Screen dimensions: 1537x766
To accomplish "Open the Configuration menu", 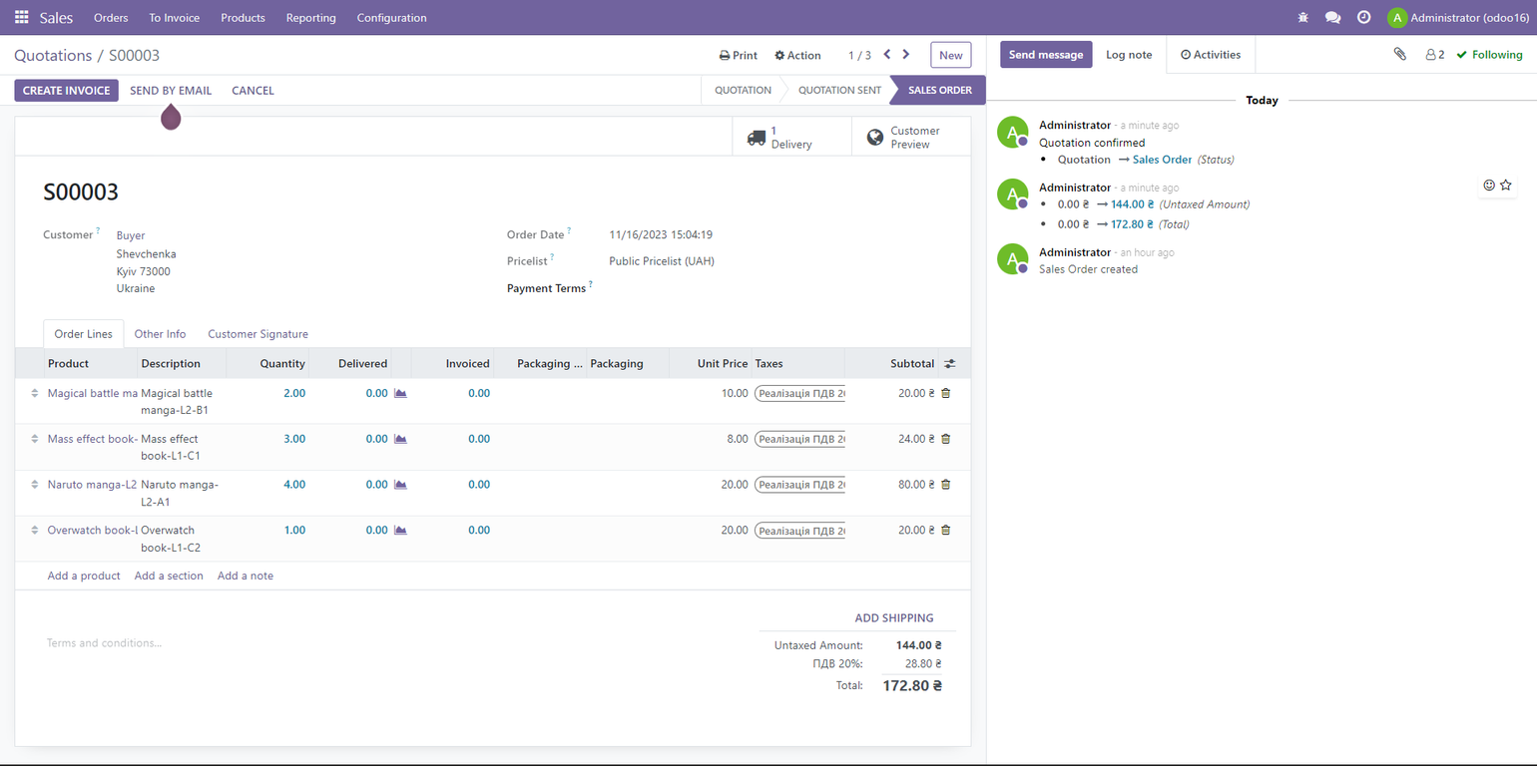I will (391, 18).
